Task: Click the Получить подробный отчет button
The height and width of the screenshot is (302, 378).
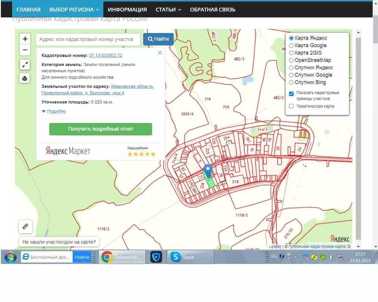Action: tap(100, 129)
